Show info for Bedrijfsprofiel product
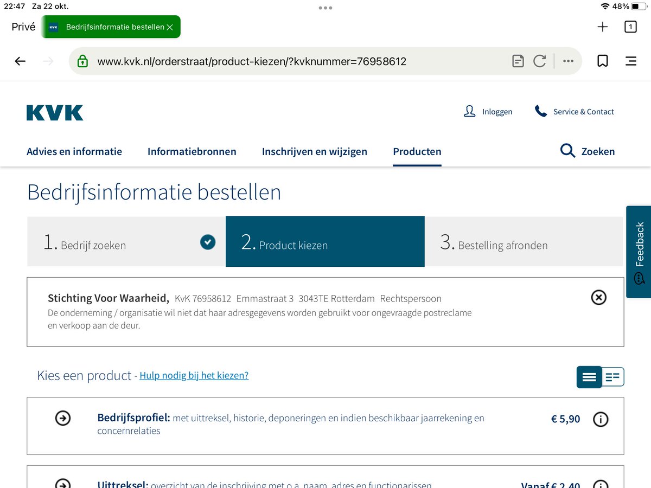The height and width of the screenshot is (488, 651). 601,419
